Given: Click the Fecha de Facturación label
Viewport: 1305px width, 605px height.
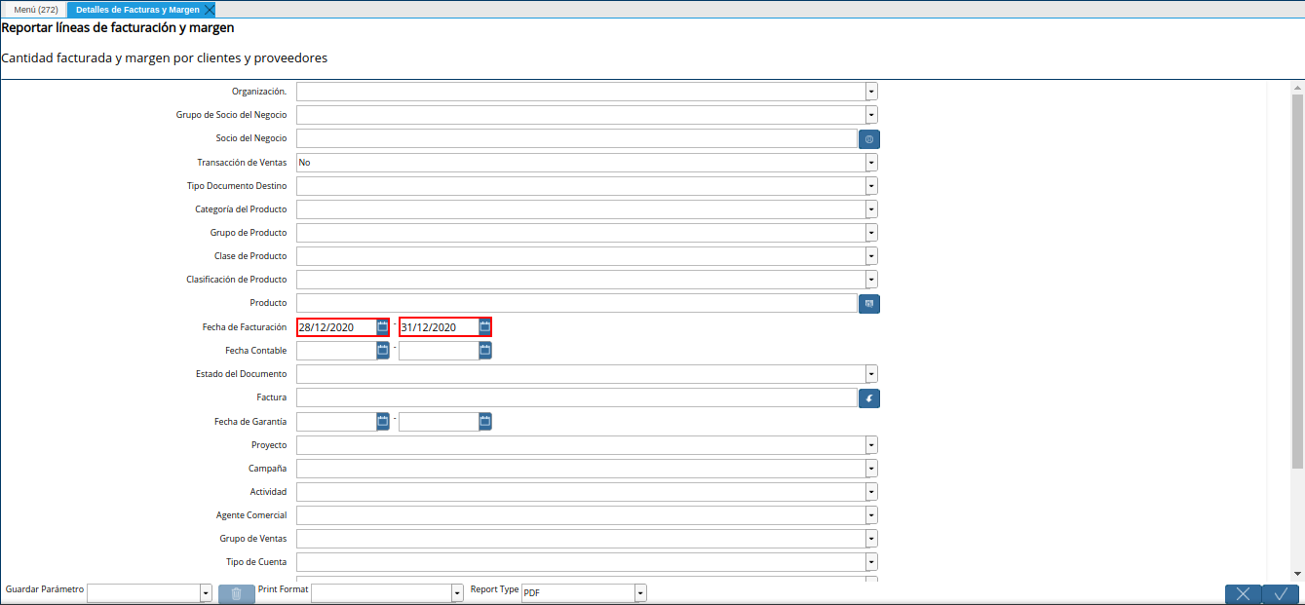Looking at the screenshot, I should coord(245,327).
